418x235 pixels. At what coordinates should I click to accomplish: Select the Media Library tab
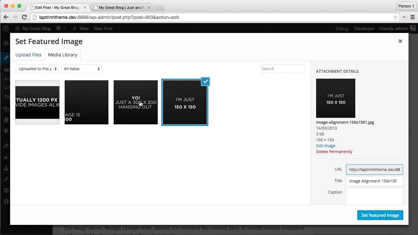[x=62, y=55]
